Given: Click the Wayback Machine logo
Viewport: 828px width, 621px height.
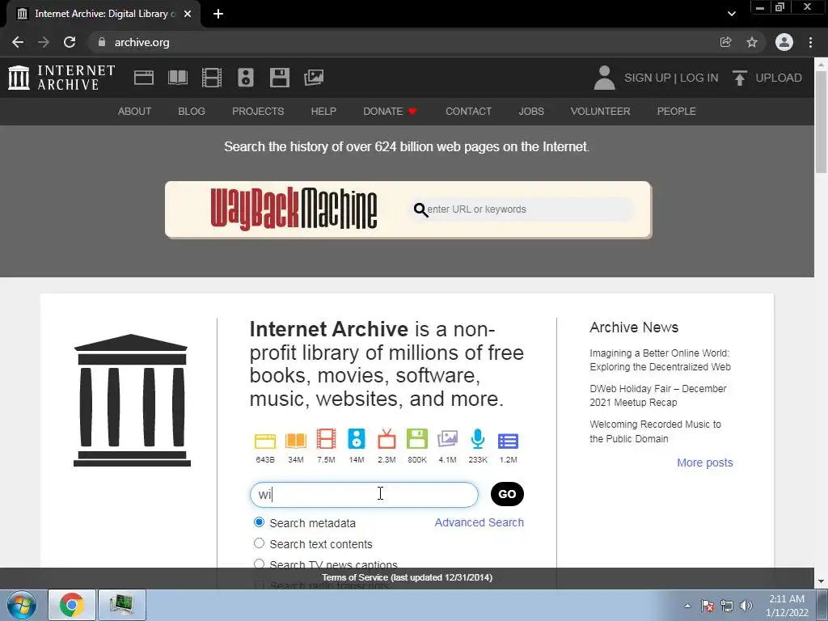Looking at the screenshot, I should pos(294,209).
